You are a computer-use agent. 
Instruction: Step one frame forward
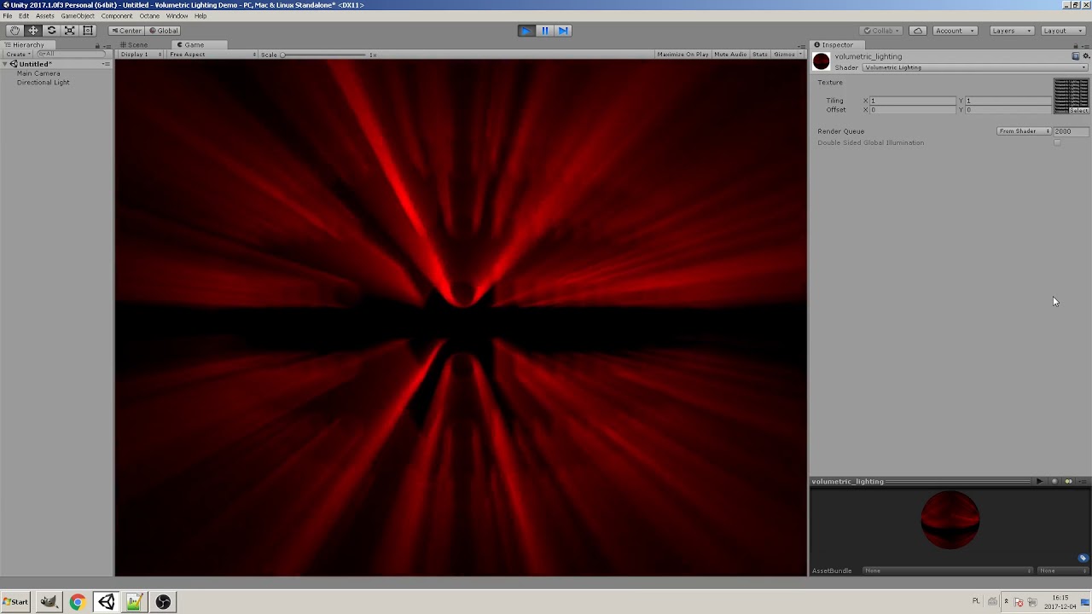tap(563, 31)
